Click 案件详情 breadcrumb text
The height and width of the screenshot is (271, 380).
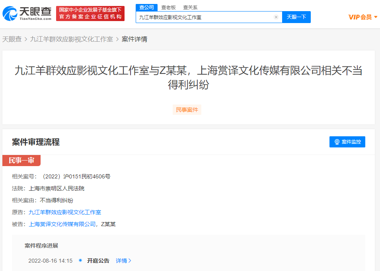134,39
